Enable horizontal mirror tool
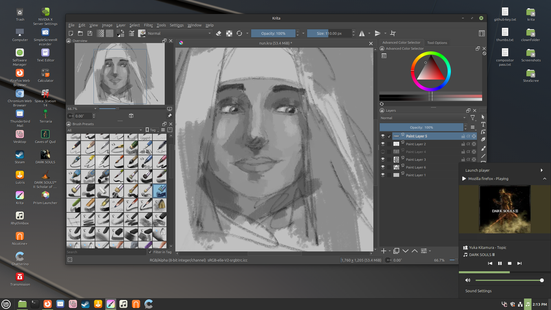 362,33
